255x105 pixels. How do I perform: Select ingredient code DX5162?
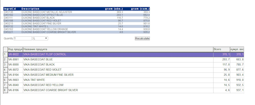(x=8, y=29)
